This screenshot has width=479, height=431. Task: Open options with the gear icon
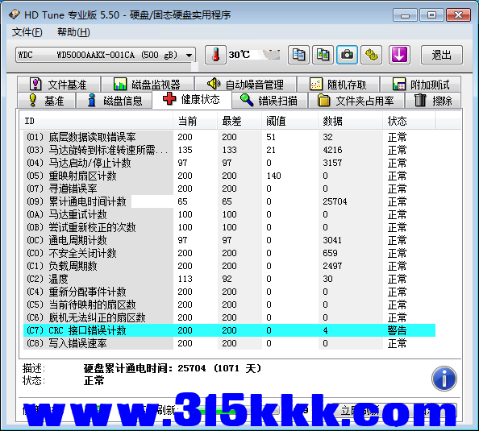tap(371, 55)
